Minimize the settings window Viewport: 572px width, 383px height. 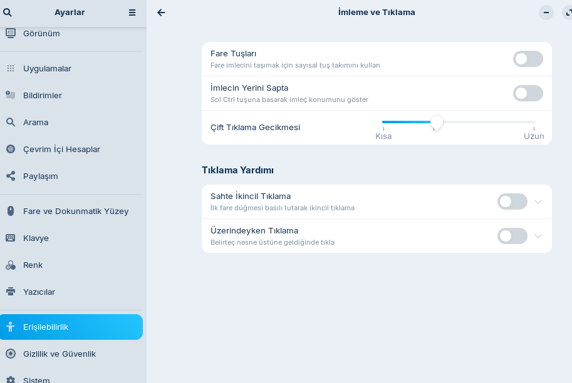546,13
